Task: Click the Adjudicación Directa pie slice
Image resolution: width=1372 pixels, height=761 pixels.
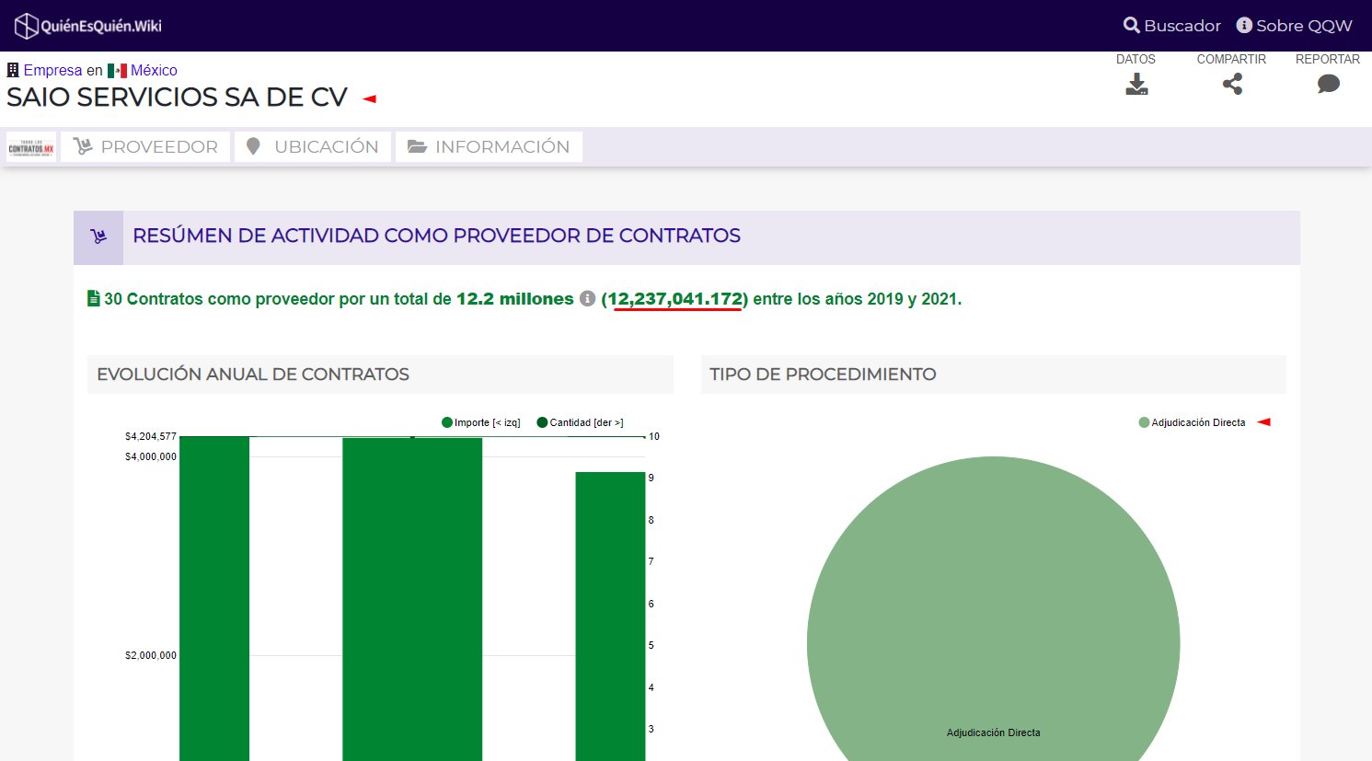Action: [993, 608]
